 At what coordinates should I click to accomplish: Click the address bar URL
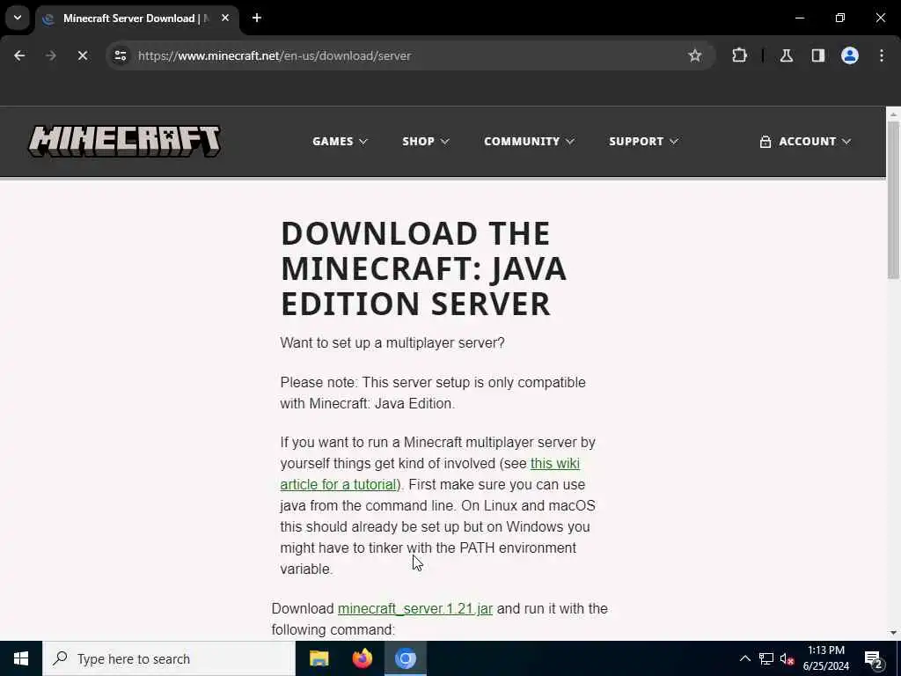275,55
